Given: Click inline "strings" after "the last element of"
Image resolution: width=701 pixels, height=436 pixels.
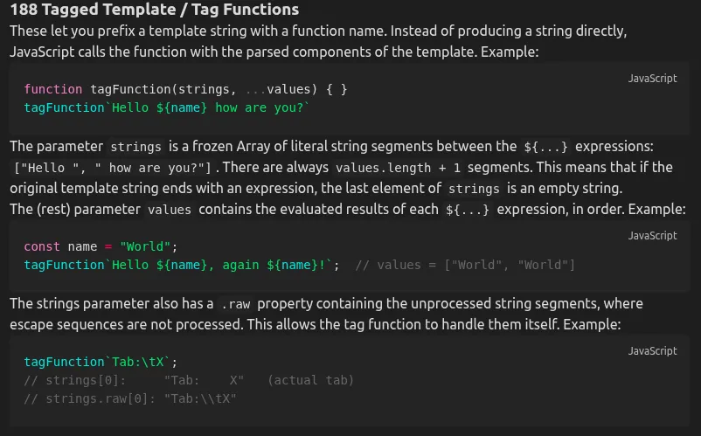Looking at the screenshot, I should pyautogui.click(x=473, y=189).
